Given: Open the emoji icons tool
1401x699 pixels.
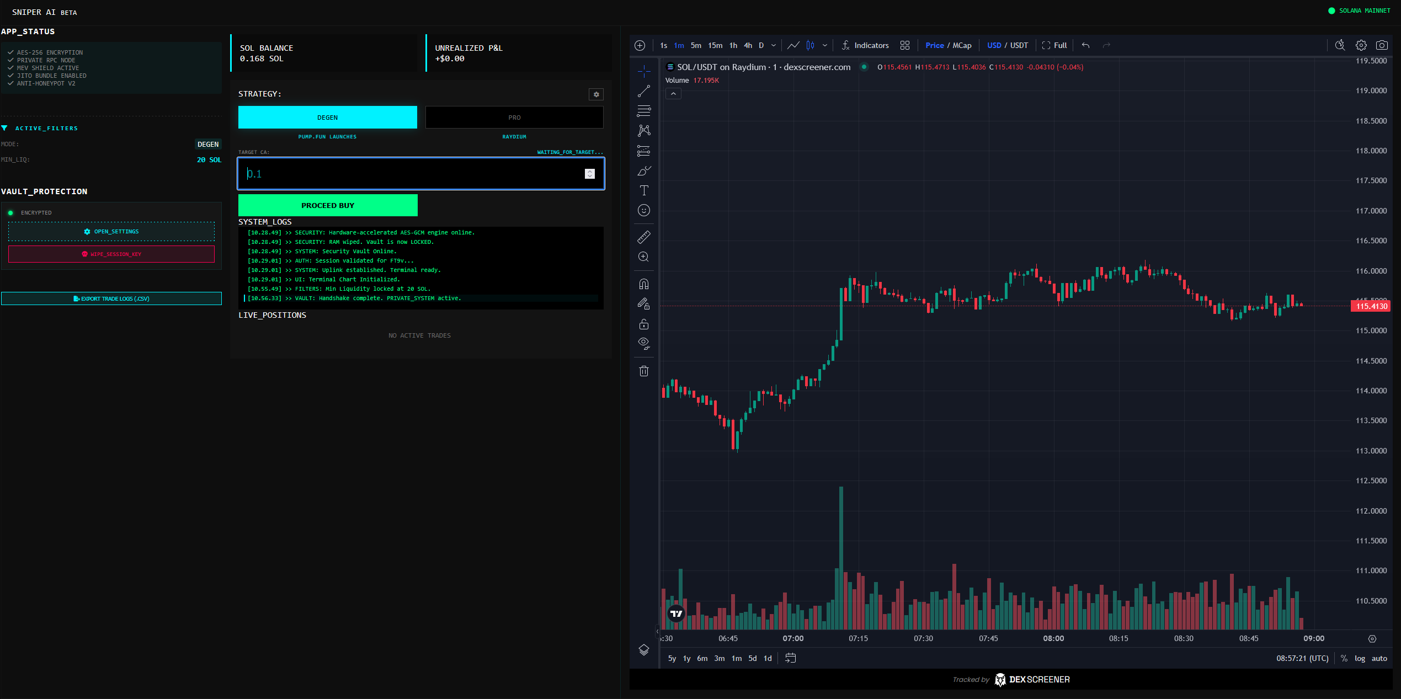Looking at the screenshot, I should click(x=643, y=210).
